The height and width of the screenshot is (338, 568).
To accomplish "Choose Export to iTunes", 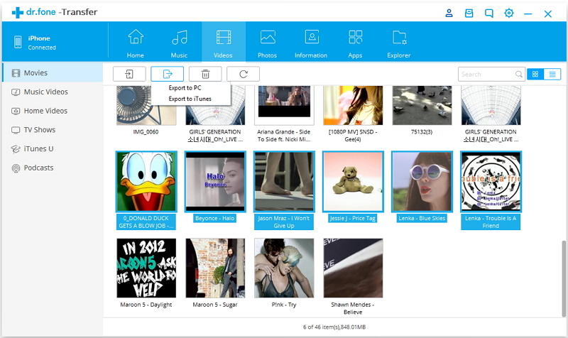I will (190, 99).
